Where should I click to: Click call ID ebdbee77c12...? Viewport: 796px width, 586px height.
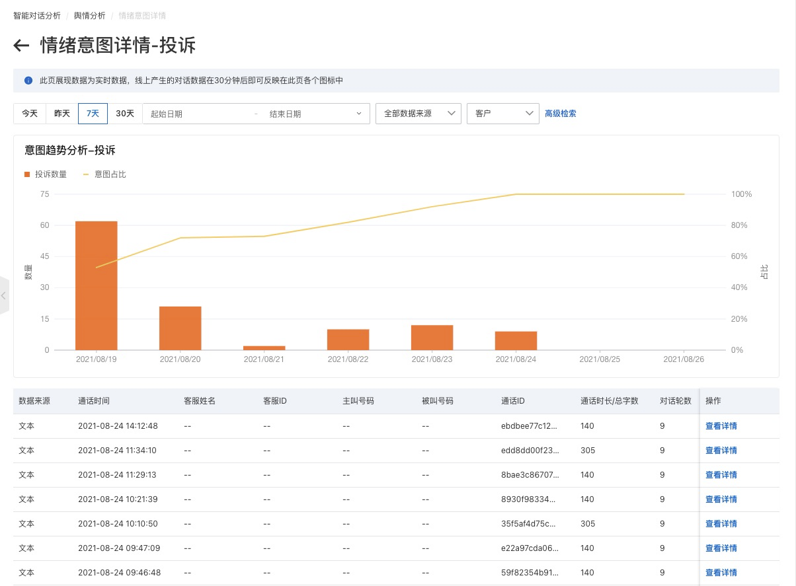530,426
